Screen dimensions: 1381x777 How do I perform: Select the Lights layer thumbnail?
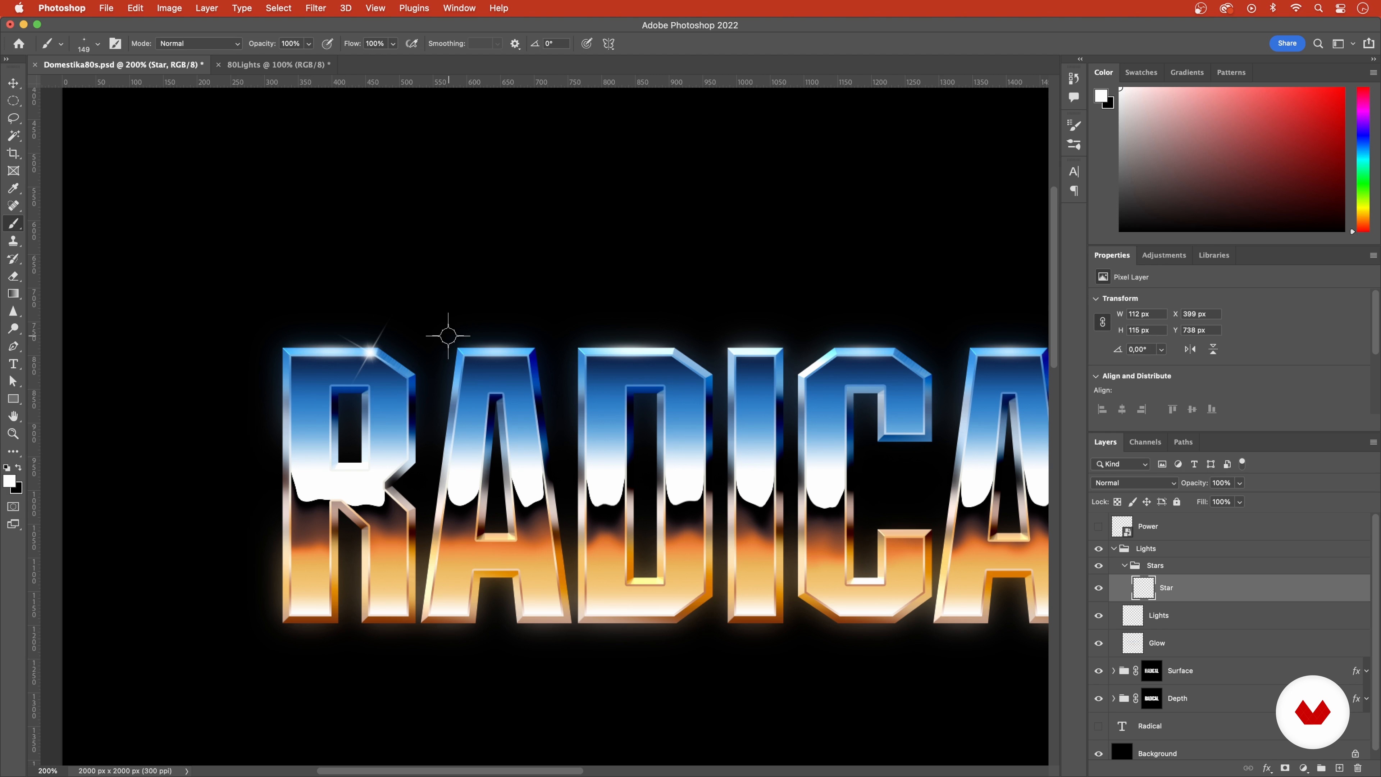(1133, 615)
